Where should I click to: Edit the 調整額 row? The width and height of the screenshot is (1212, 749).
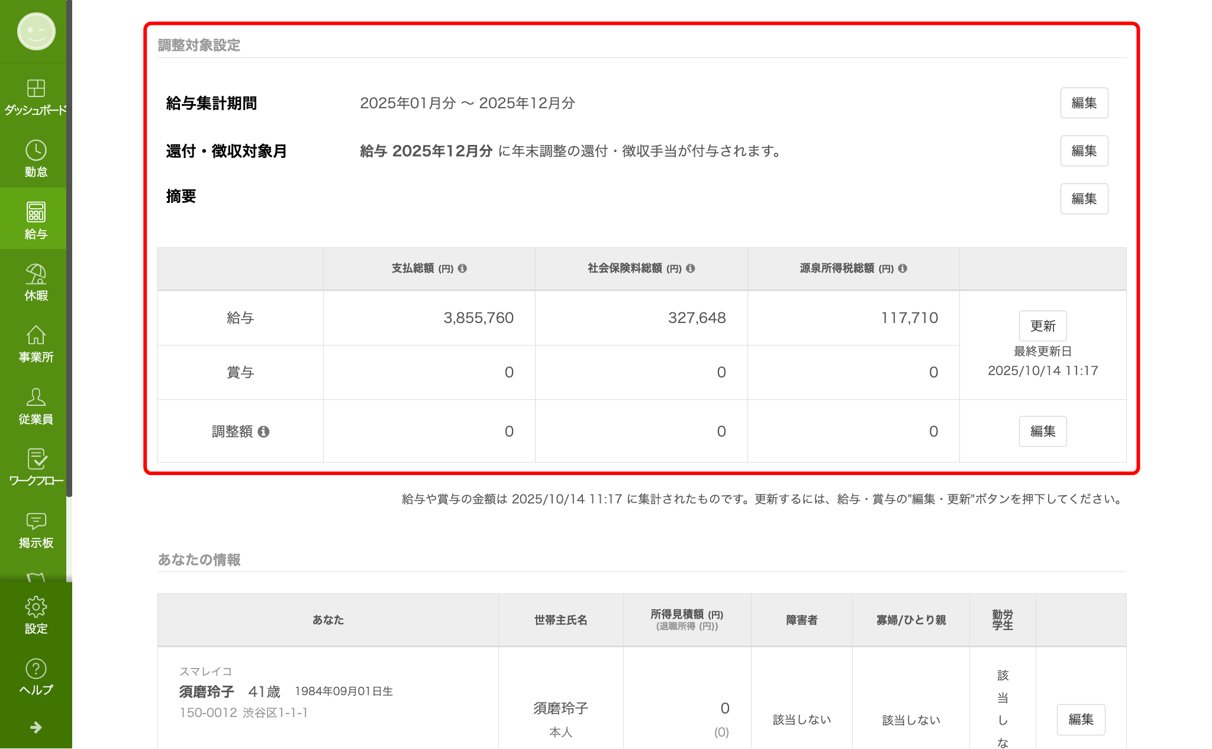point(1042,431)
